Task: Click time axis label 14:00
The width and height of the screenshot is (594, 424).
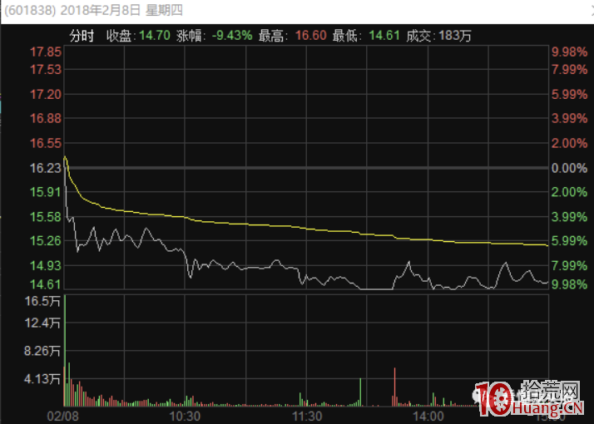Action: pos(428,417)
